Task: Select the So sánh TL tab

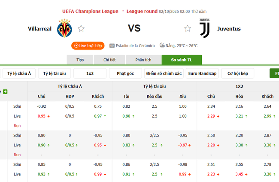Action: click(181, 60)
